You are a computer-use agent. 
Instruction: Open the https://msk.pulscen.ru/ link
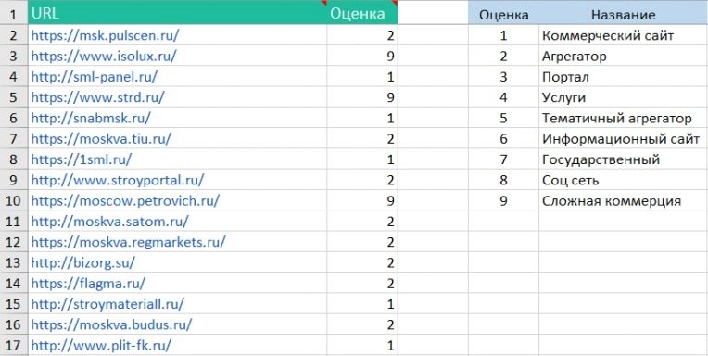(105, 35)
